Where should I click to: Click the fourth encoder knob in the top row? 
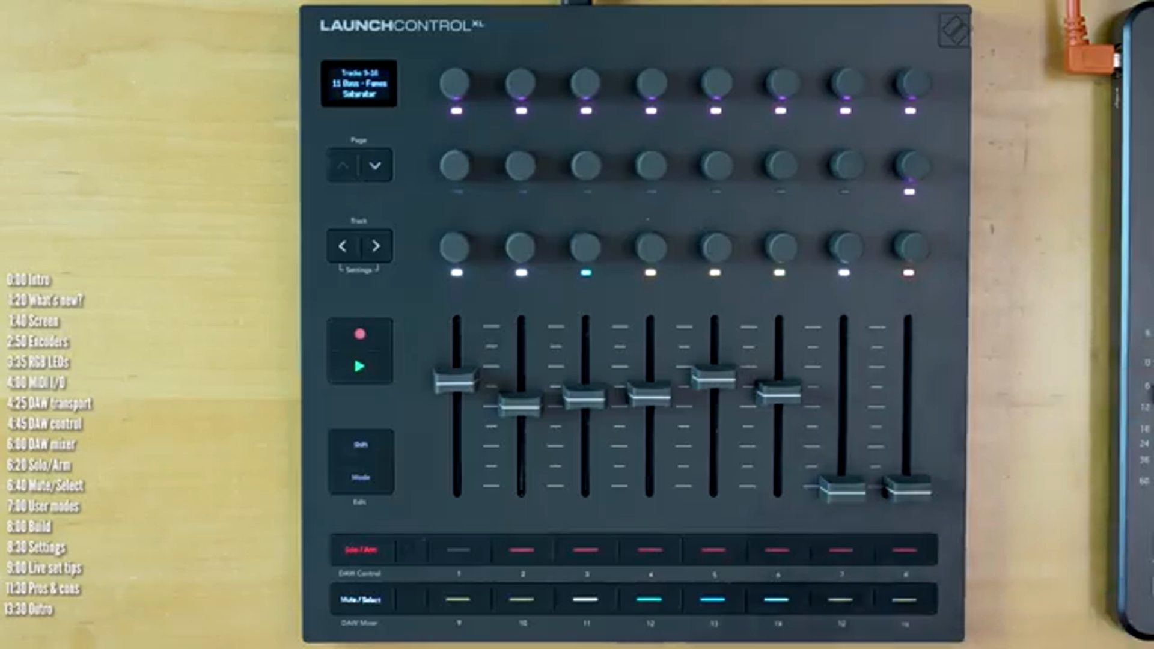click(x=652, y=82)
